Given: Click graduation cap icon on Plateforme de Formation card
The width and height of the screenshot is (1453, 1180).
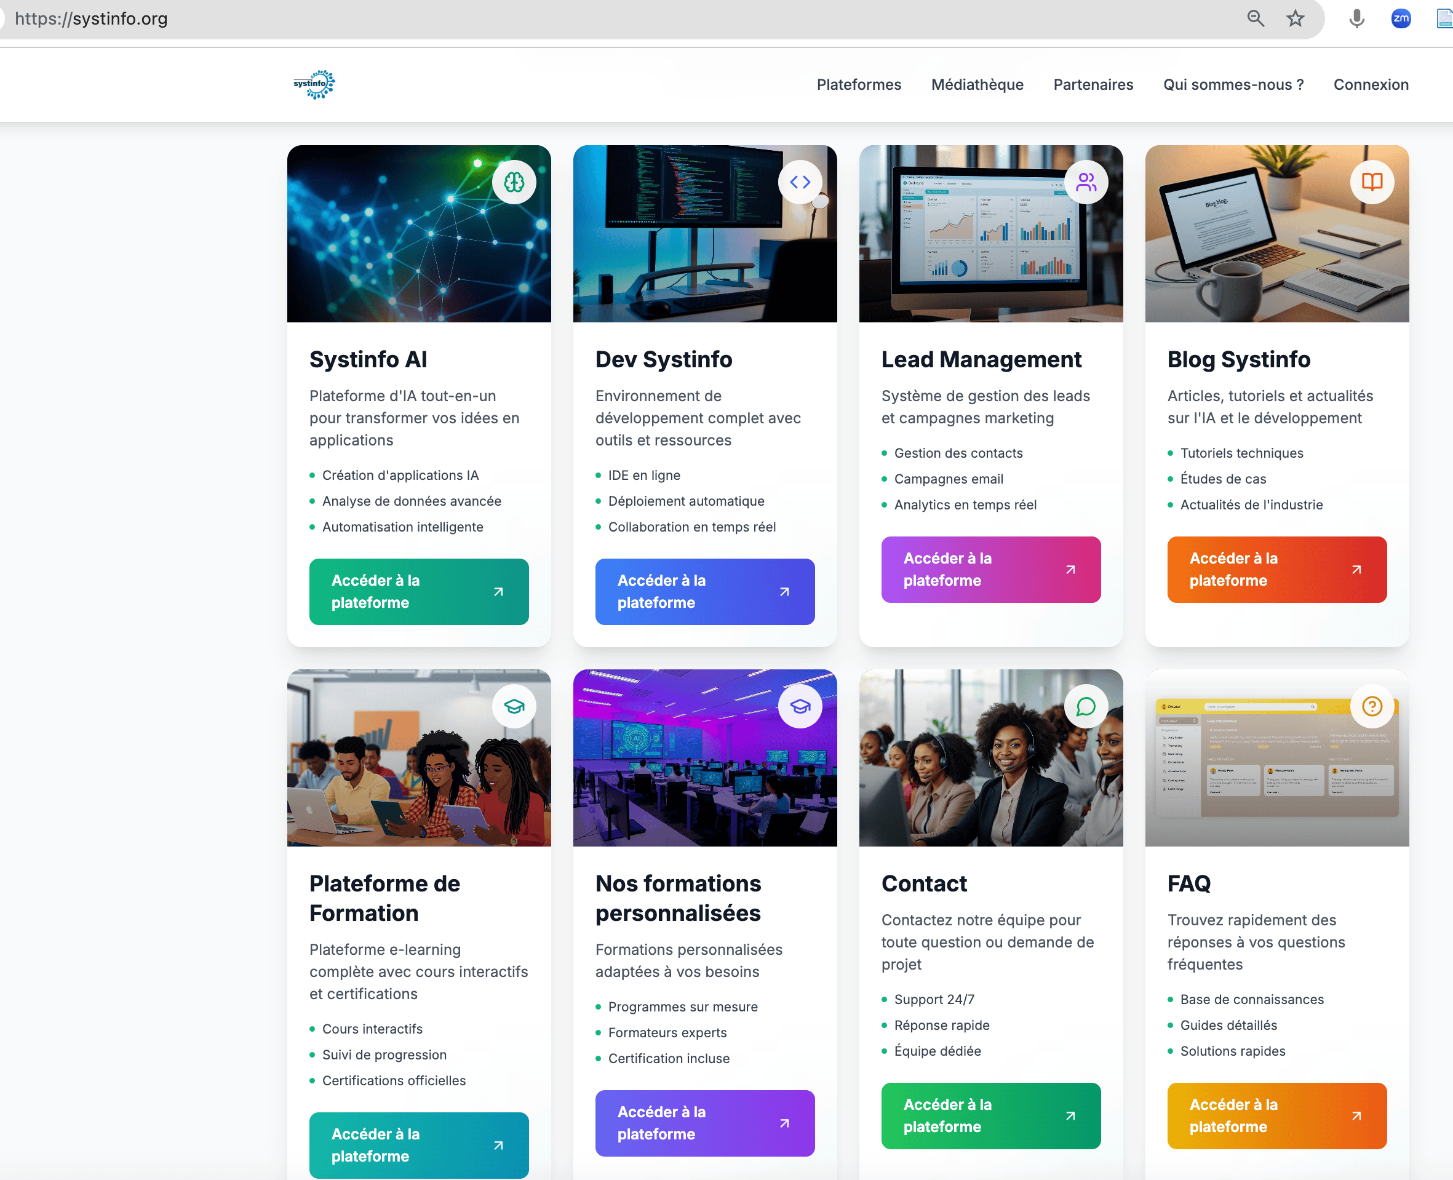Looking at the screenshot, I should pyautogui.click(x=514, y=706).
